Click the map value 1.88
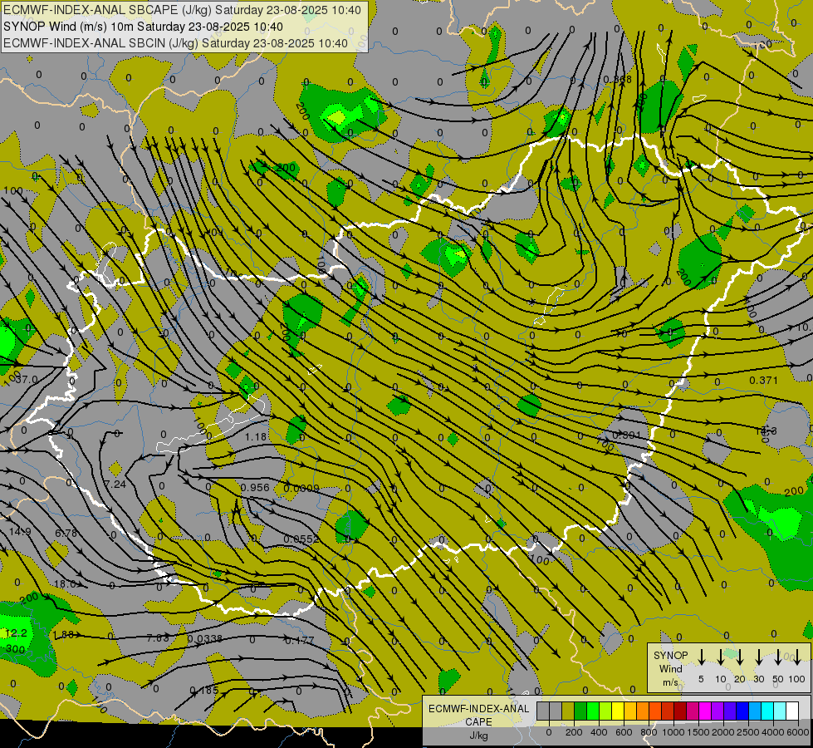The width and height of the screenshot is (813, 748). (63, 635)
